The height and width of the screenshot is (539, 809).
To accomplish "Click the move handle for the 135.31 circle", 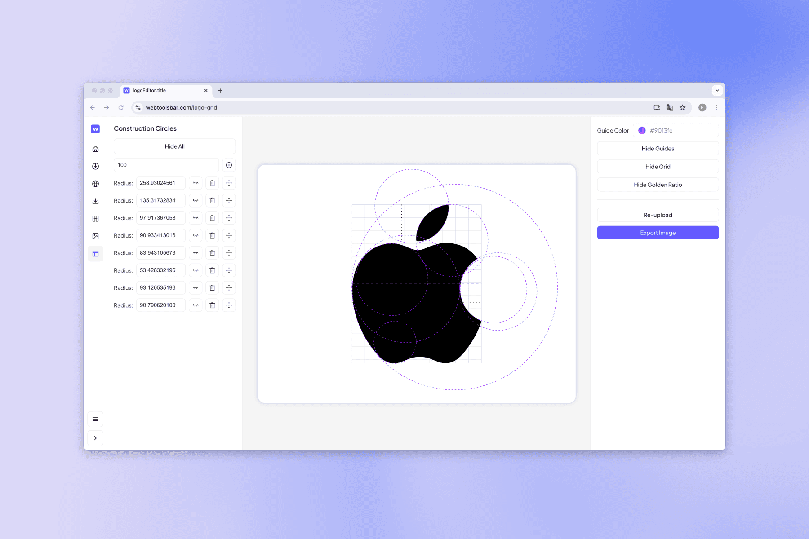I will (x=229, y=200).
